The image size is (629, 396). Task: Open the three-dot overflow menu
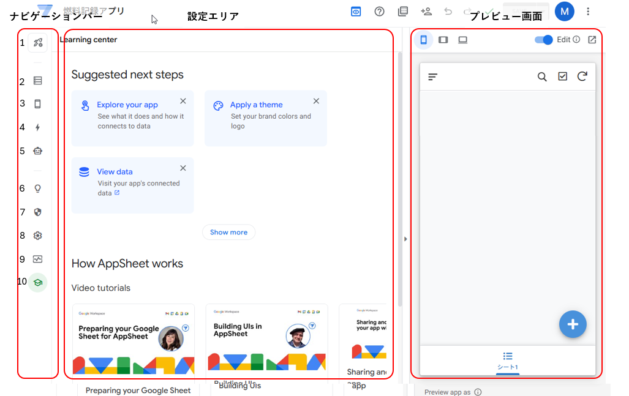coord(588,11)
